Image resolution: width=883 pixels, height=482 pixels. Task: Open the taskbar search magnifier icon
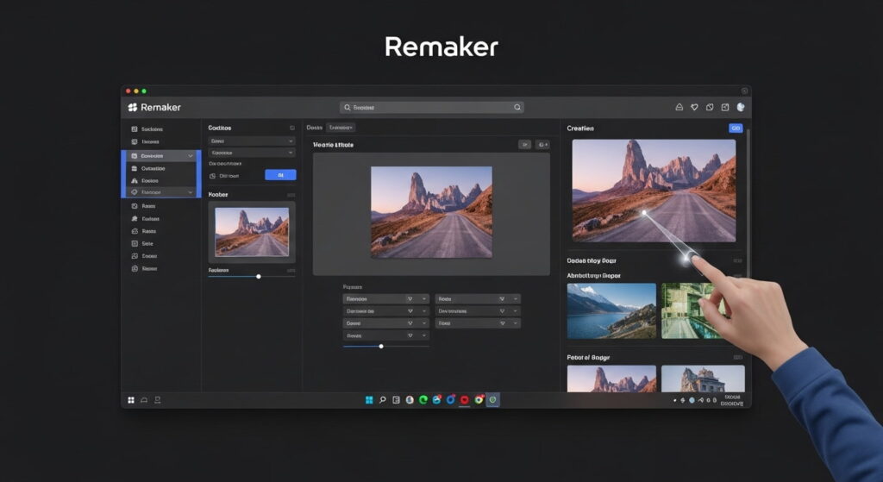click(x=382, y=400)
